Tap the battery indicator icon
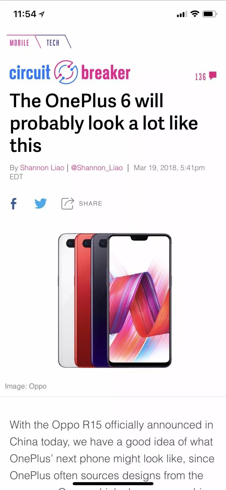The width and height of the screenshot is (226, 490). coord(210,14)
